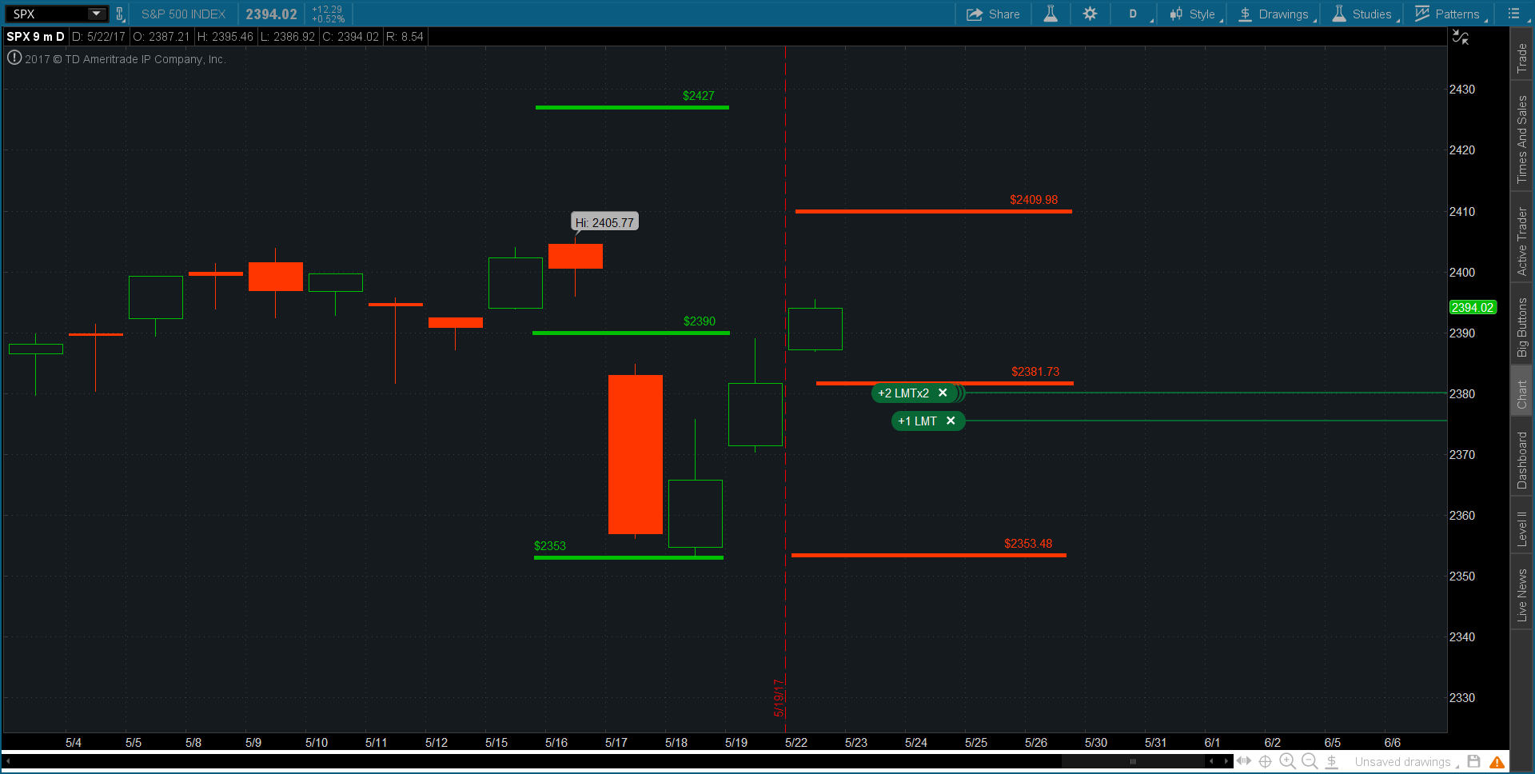This screenshot has height=774, width=1535.
Task: Click the zoom out magnifier icon
Action: pyautogui.click(x=1310, y=761)
